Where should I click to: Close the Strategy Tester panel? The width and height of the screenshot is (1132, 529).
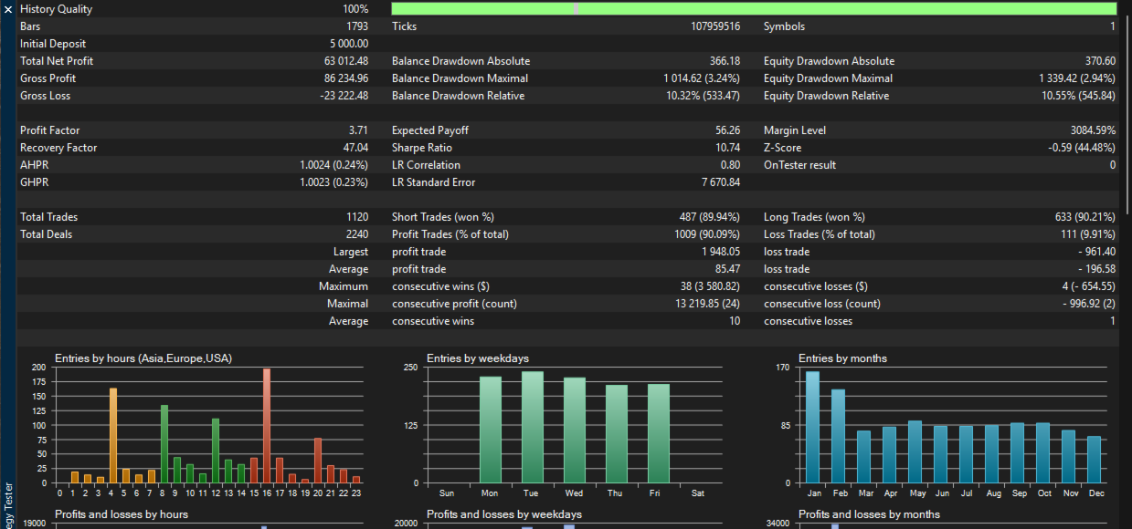pos(7,9)
